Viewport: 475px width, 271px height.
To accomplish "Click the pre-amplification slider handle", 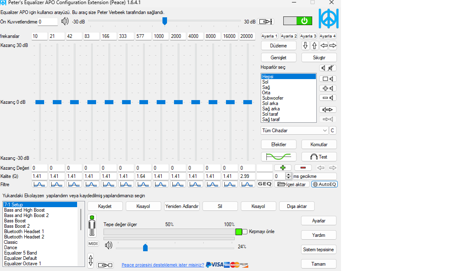I will 165,21.
